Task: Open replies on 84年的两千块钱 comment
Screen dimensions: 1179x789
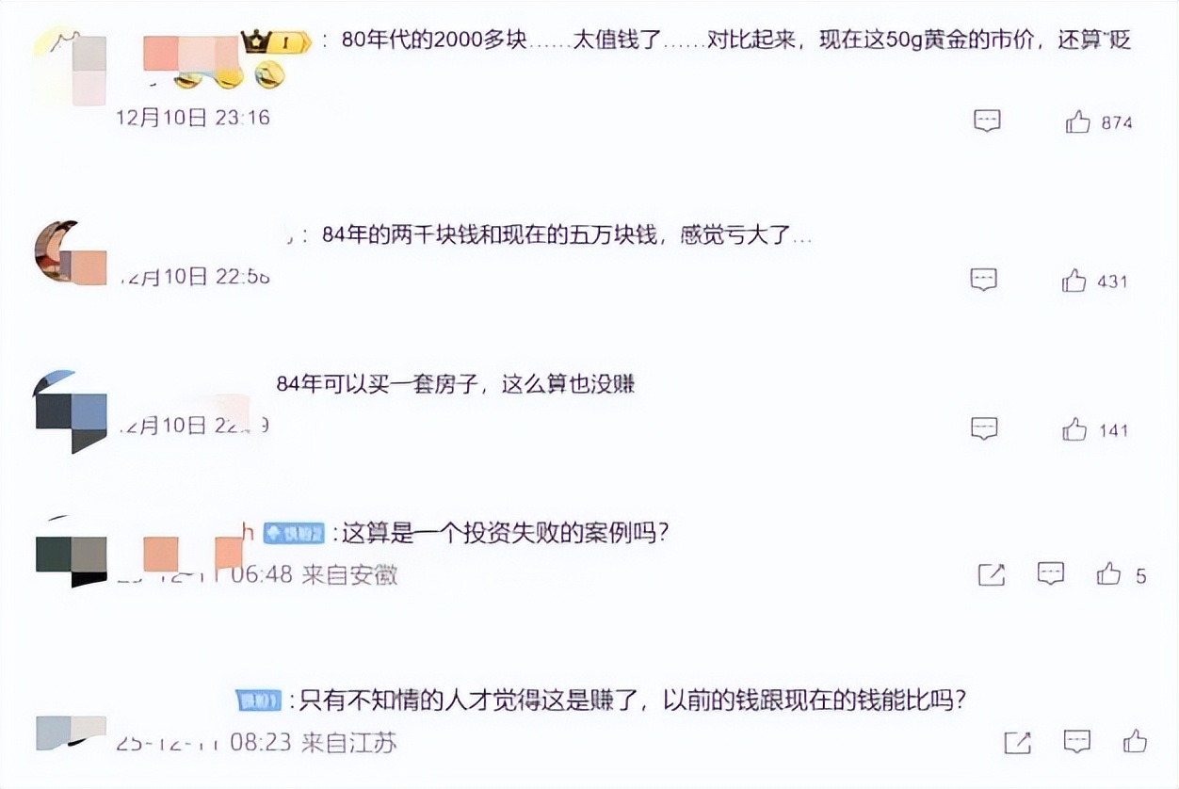Action: point(984,280)
